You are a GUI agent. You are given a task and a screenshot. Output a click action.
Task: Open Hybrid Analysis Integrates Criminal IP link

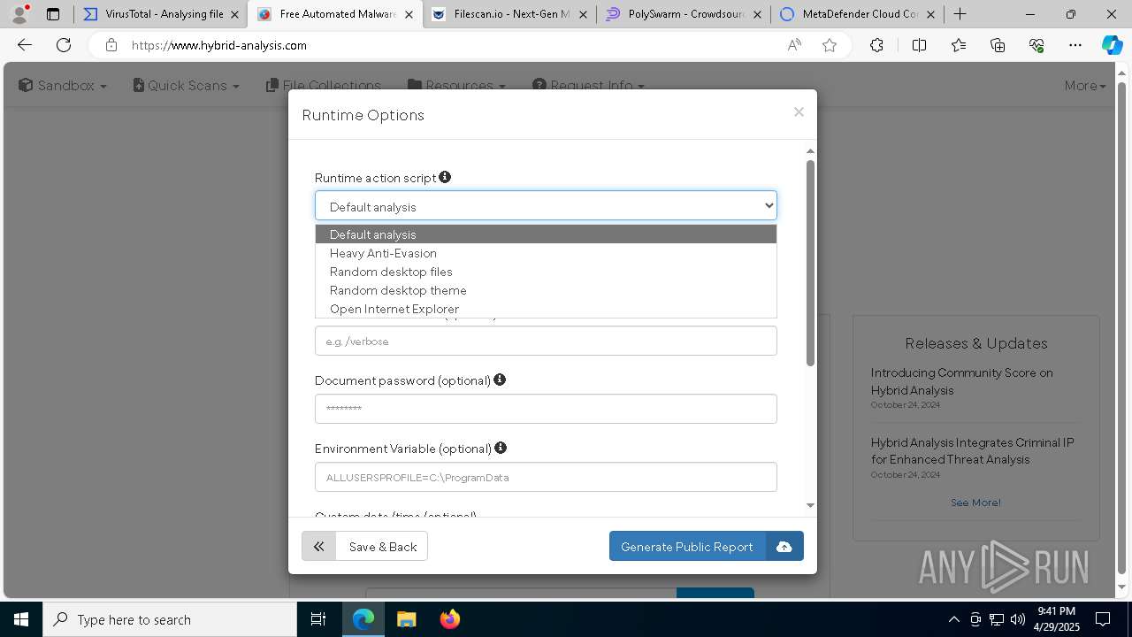coord(972,450)
